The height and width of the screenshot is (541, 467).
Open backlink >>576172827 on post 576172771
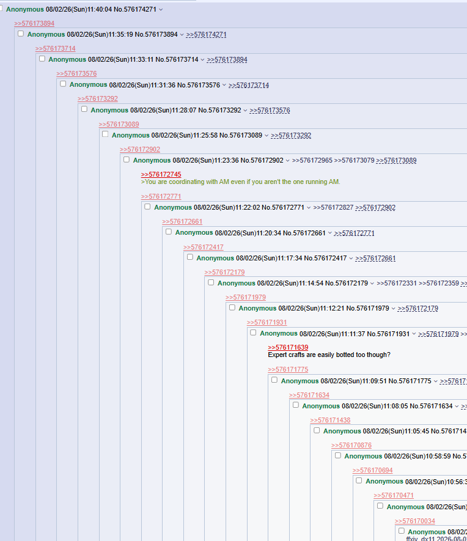point(333,208)
